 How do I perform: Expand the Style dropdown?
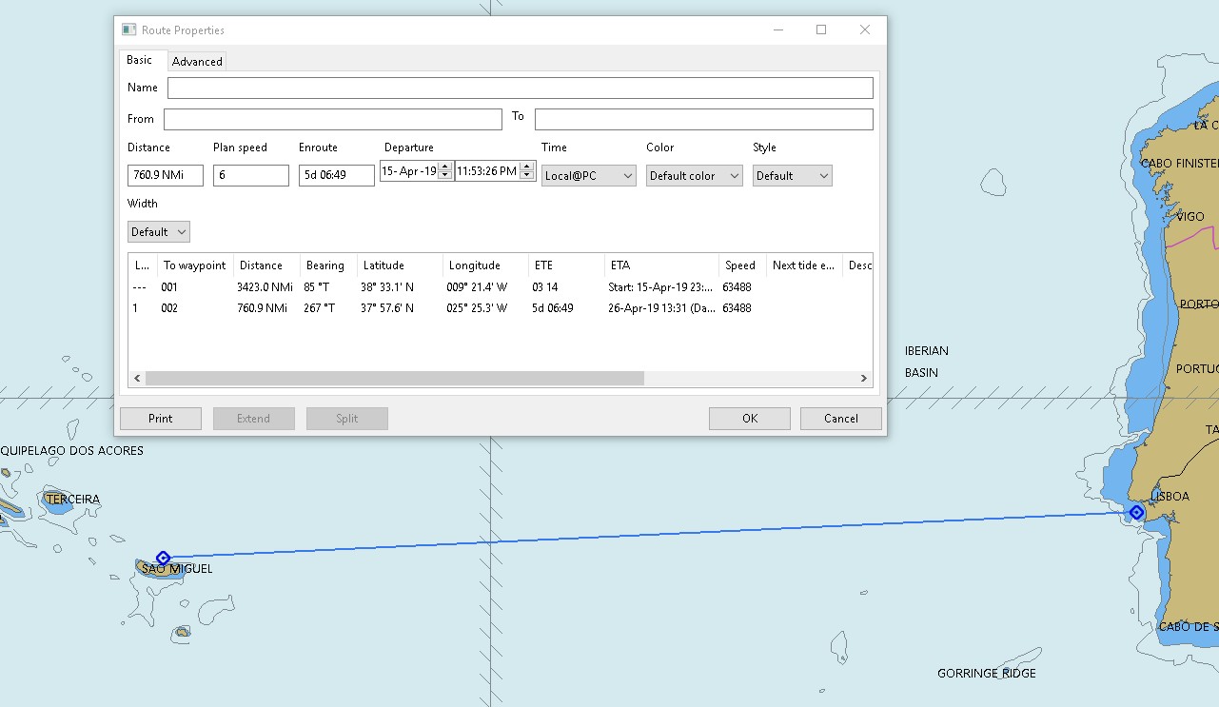click(x=792, y=176)
